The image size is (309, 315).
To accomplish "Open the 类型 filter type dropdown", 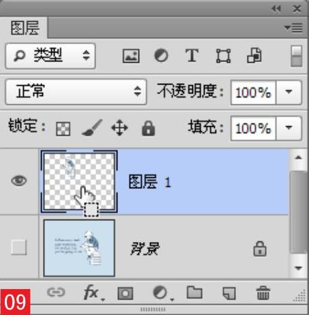I will [50, 56].
